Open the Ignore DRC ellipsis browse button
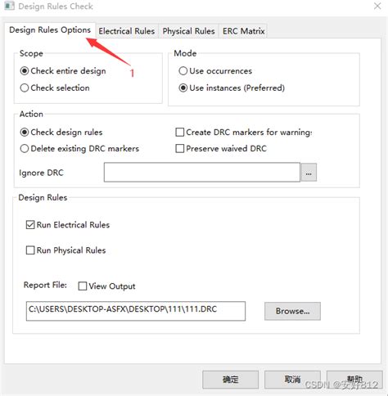Screen dimensions: 388x396 pyautogui.click(x=309, y=173)
